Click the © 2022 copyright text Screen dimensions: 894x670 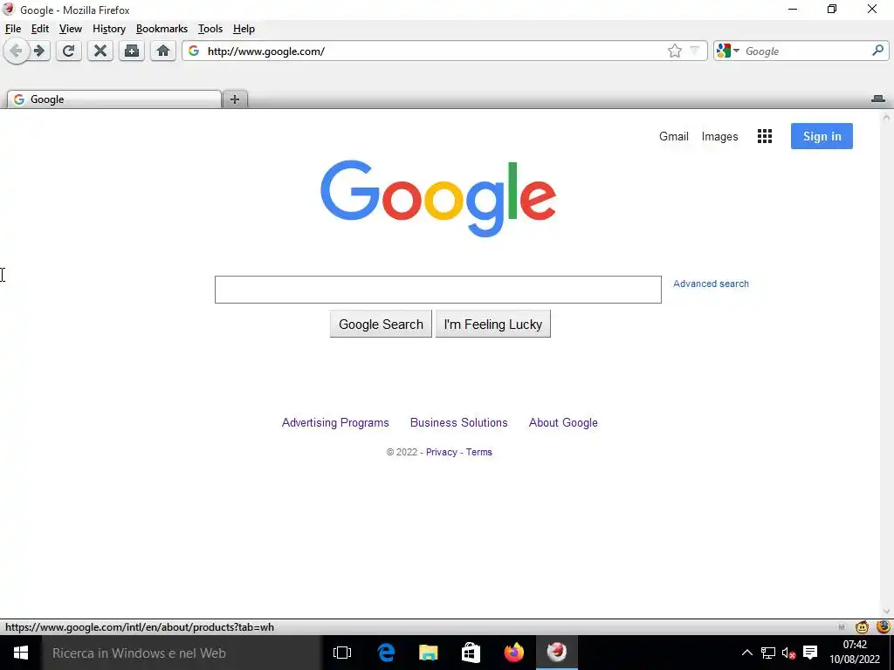pos(402,452)
